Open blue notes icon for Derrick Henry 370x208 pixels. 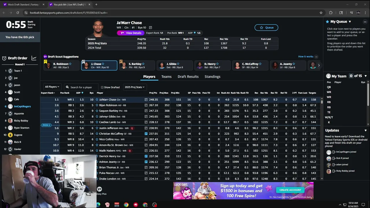[x=146, y=156]
